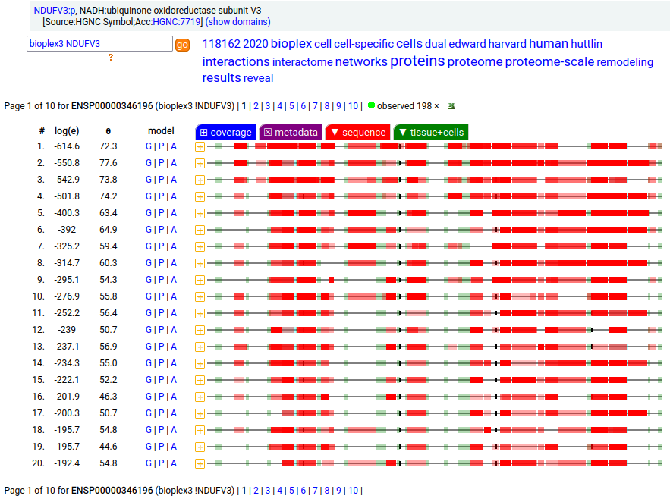670x502 pixels.
Task: Go to page 10 in bottom pager
Action: tap(353, 491)
